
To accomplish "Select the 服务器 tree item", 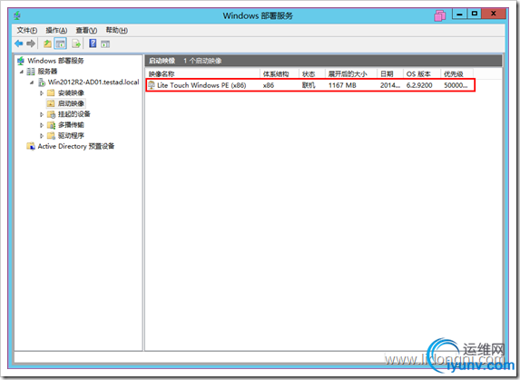I will tap(47, 72).
